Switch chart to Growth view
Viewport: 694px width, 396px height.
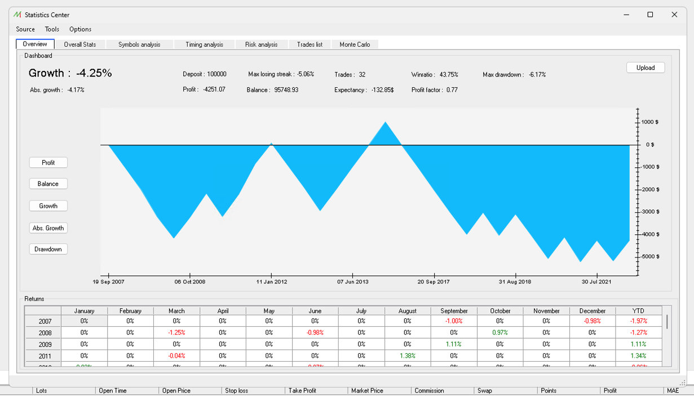pos(48,206)
